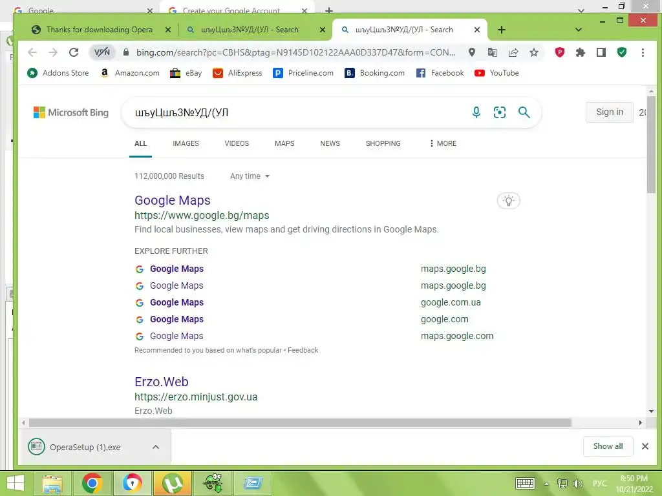Image resolution: width=662 pixels, height=496 pixels.
Task: Show hidden system tray icons
Action: (546, 484)
